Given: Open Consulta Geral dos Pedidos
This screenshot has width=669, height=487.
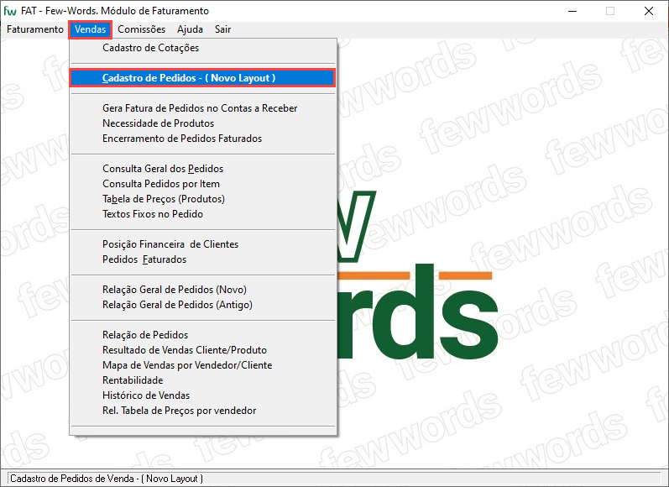Looking at the screenshot, I should [202, 169].
